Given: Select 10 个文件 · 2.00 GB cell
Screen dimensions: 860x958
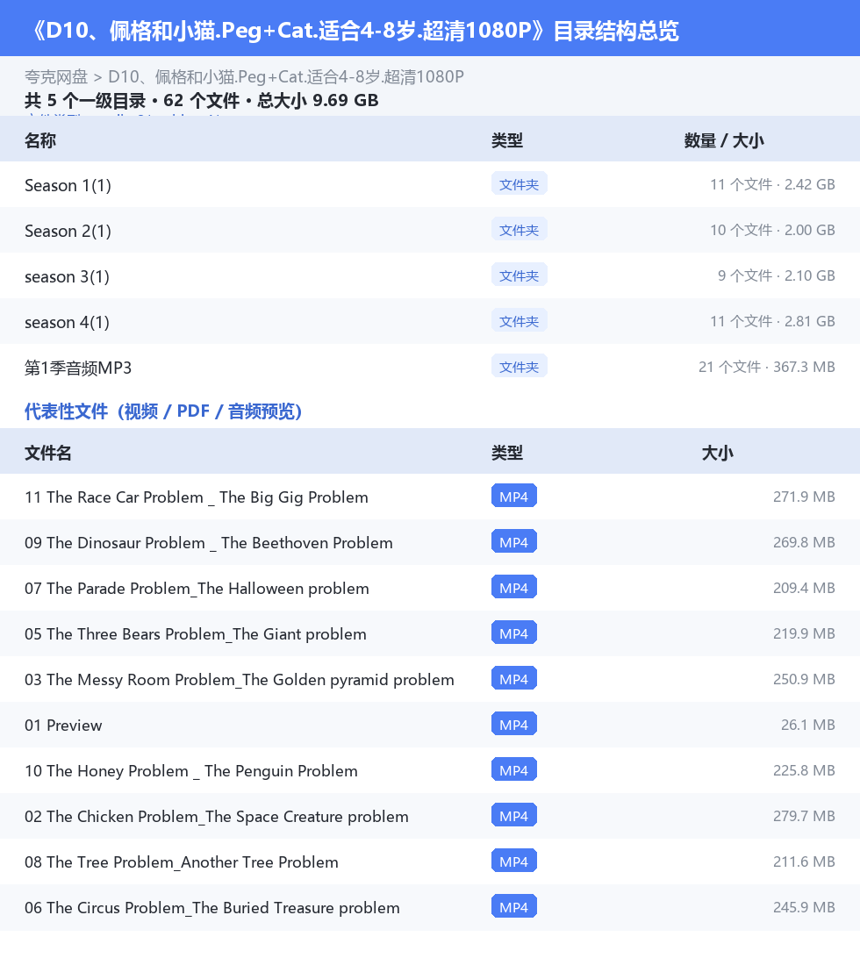Looking at the screenshot, I should point(772,231).
